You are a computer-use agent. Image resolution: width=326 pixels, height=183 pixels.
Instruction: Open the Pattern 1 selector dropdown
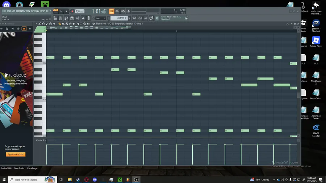coord(119,18)
